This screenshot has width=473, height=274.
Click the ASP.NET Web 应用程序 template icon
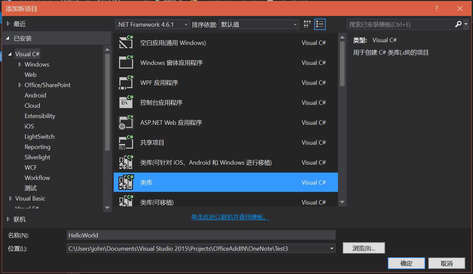point(126,122)
